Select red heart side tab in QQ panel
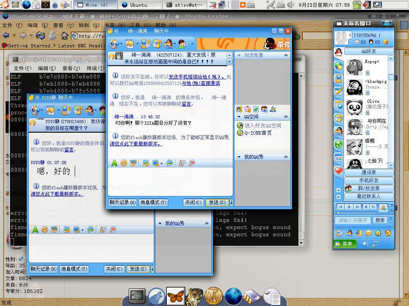 pyautogui.click(x=339, y=171)
